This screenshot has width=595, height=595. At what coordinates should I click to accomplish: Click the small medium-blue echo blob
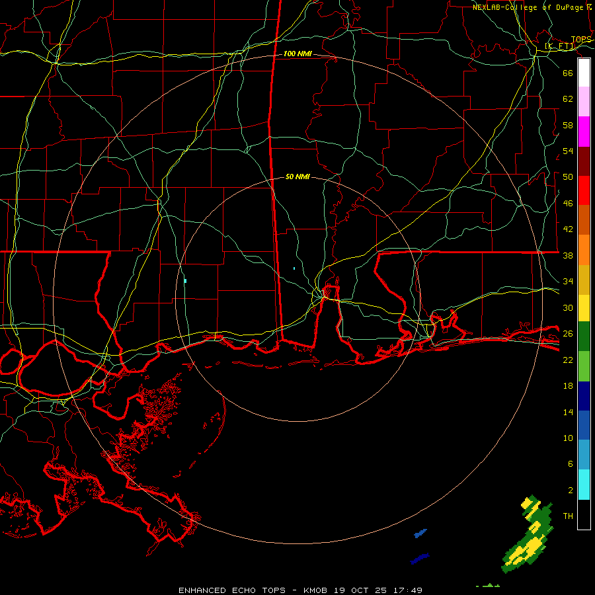tap(420, 533)
